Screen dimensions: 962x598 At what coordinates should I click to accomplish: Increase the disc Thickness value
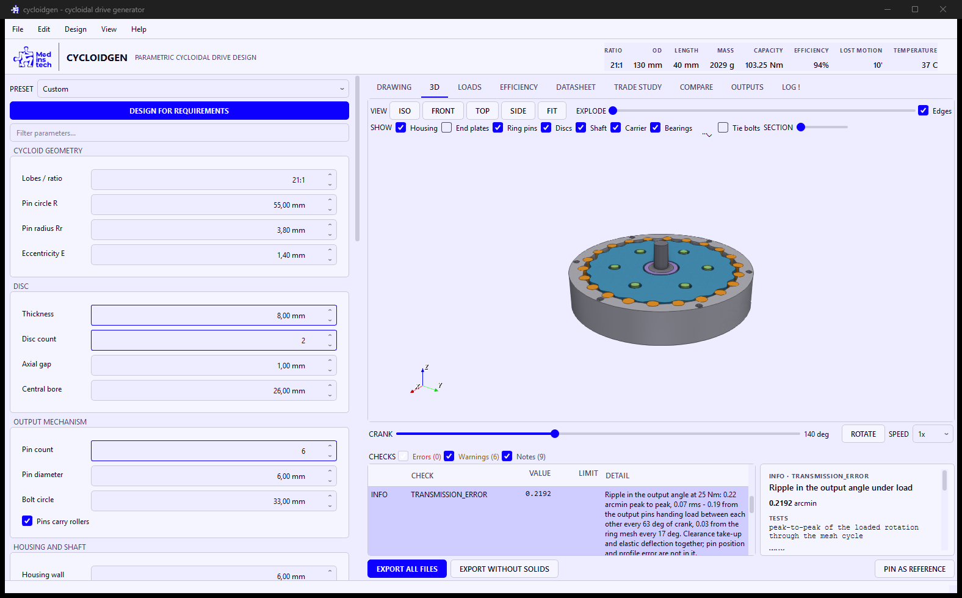pos(330,311)
